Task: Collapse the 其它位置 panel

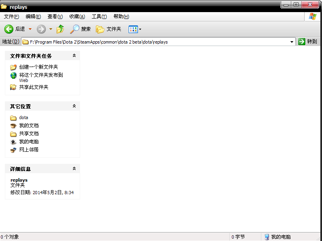Action: tap(74, 106)
